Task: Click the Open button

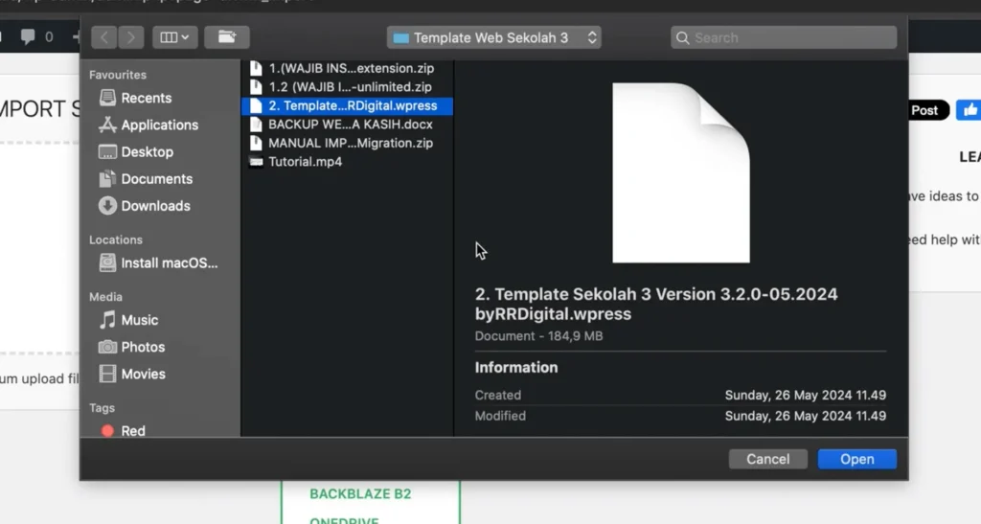Action: pos(856,459)
